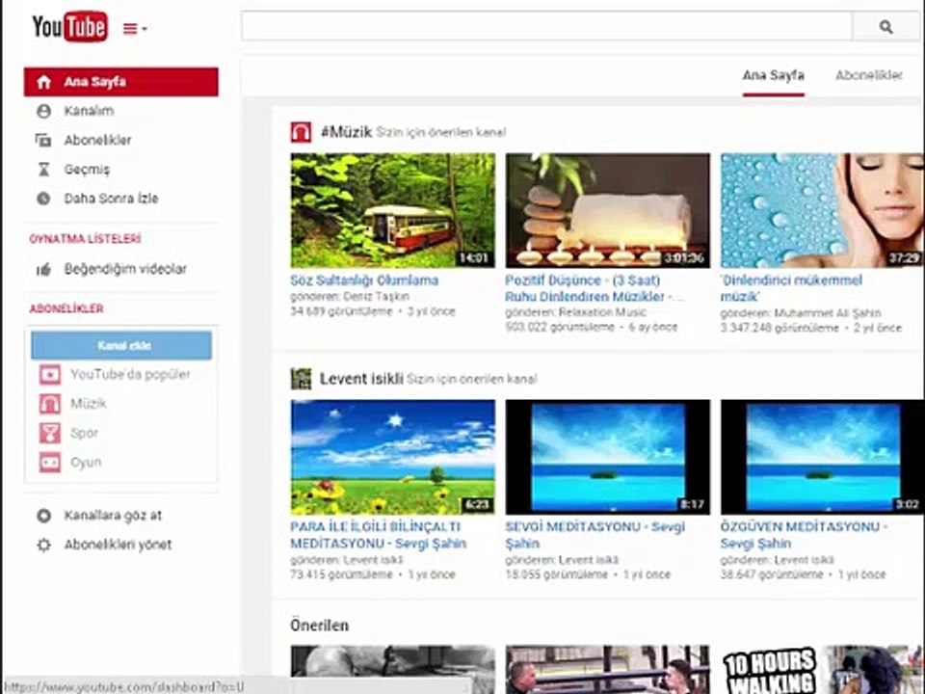Viewport: 925px width, 694px height.
Task: Click the Müzik headphones icon in sidebar
Action: [50, 404]
